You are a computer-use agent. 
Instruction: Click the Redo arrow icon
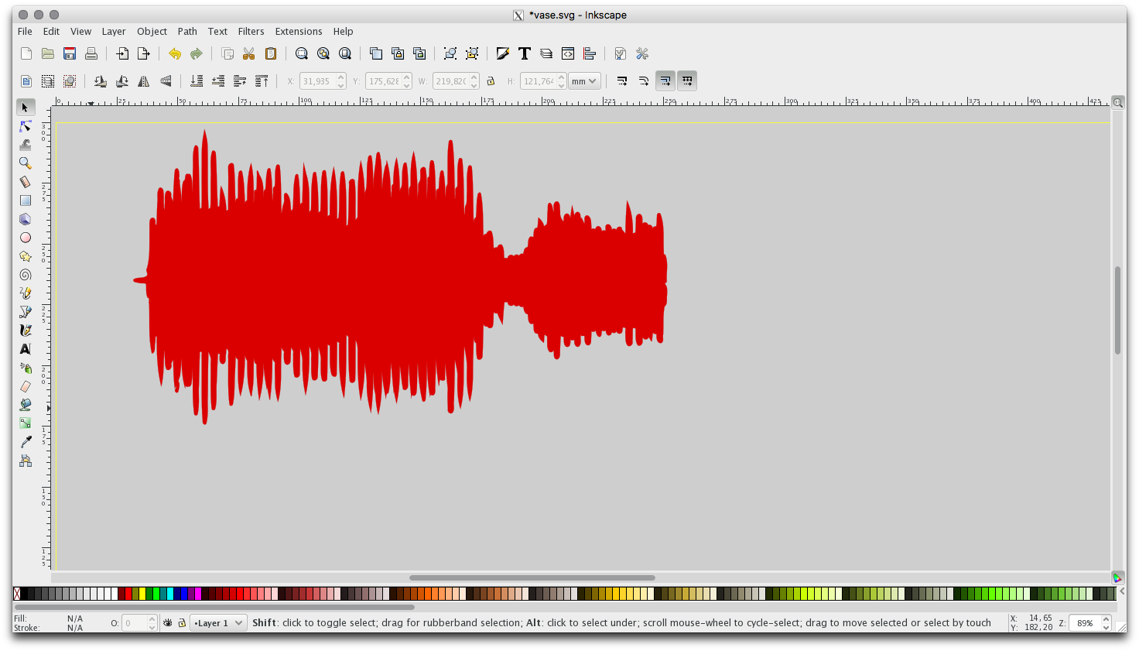click(197, 53)
